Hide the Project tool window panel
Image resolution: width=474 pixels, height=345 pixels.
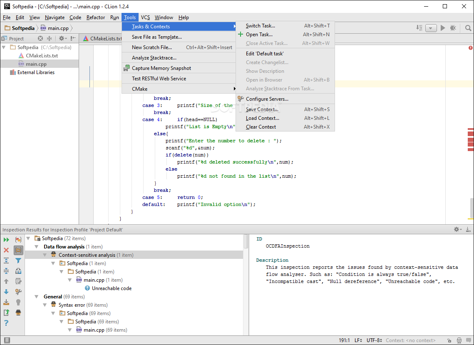pyautogui.click(x=73, y=38)
